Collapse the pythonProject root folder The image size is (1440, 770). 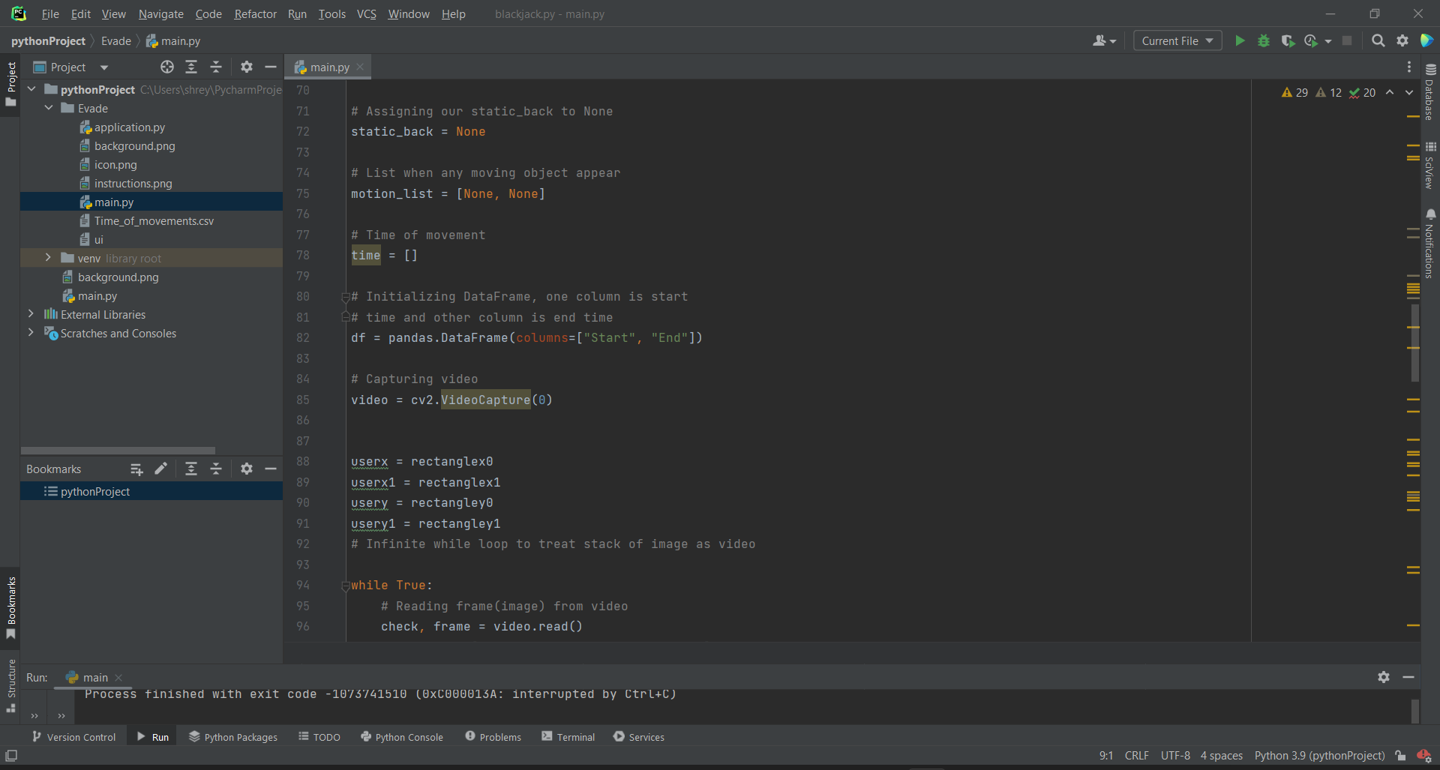pos(32,89)
